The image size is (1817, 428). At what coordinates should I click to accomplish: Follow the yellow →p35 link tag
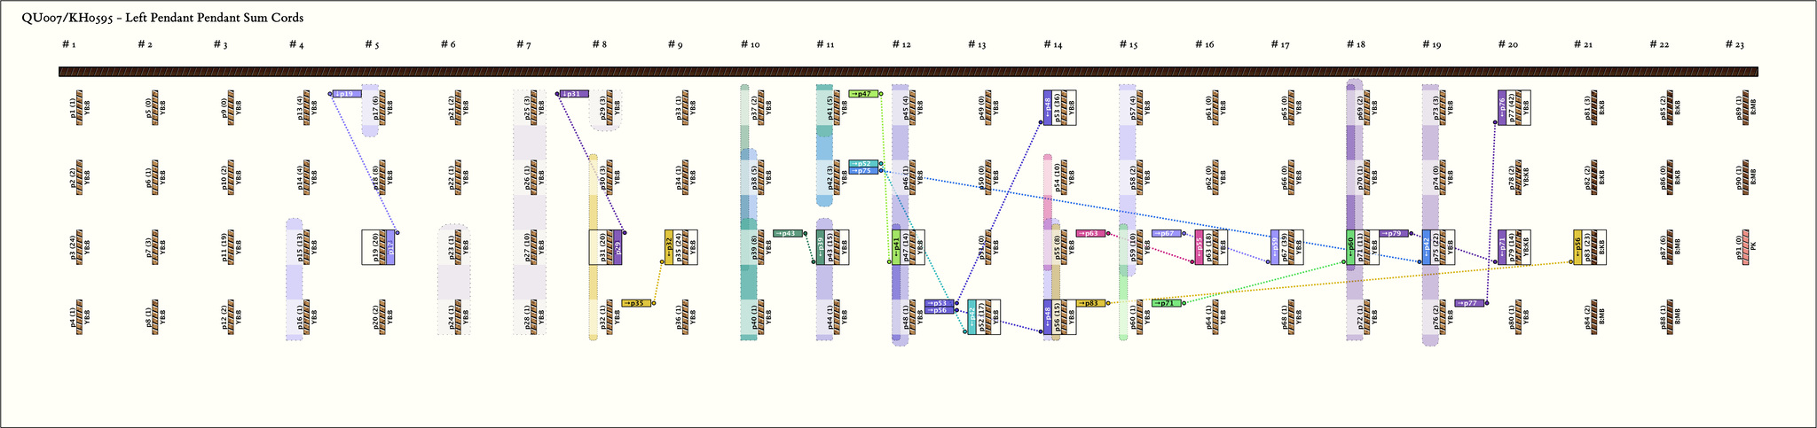click(x=636, y=303)
